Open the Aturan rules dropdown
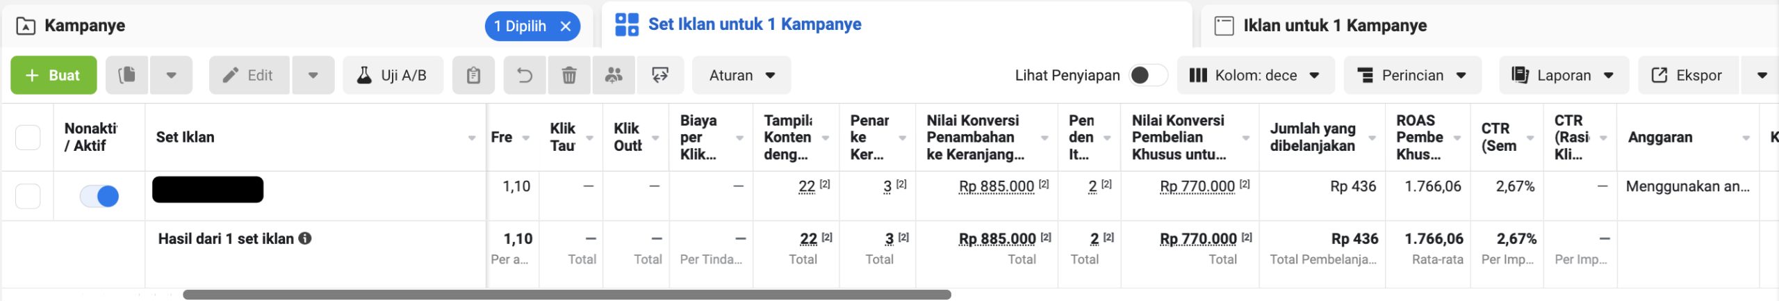The width and height of the screenshot is (1779, 301). coord(741,75)
